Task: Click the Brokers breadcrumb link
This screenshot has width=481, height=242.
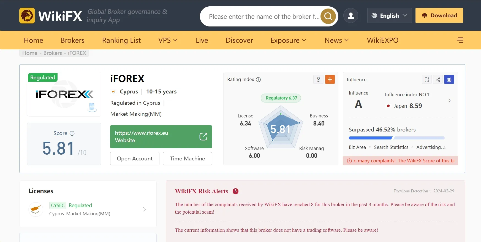Action: point(53,53)
